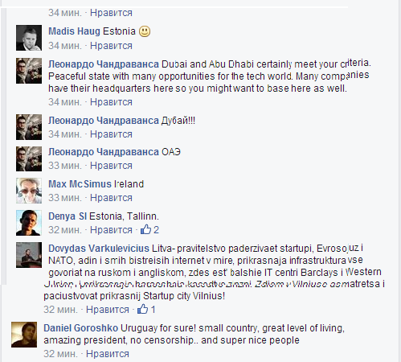Visit Denya SI's profile name link
This screenshot has width=401, height=362.
click(68, 216)
